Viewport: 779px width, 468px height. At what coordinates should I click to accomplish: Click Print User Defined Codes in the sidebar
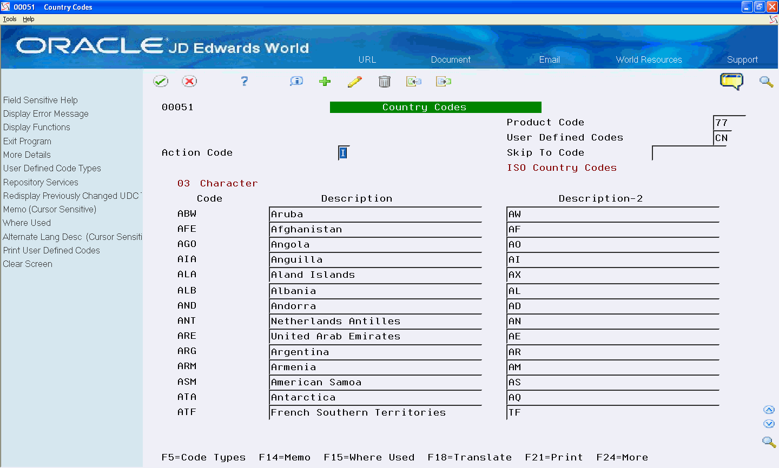click(51, 250)
